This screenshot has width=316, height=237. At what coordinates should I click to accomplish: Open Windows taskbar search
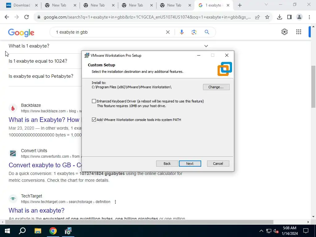click(x=22, y=231)
